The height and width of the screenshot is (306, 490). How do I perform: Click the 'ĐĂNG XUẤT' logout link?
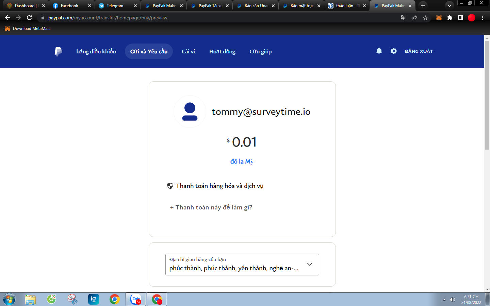[x=419, y=51]
